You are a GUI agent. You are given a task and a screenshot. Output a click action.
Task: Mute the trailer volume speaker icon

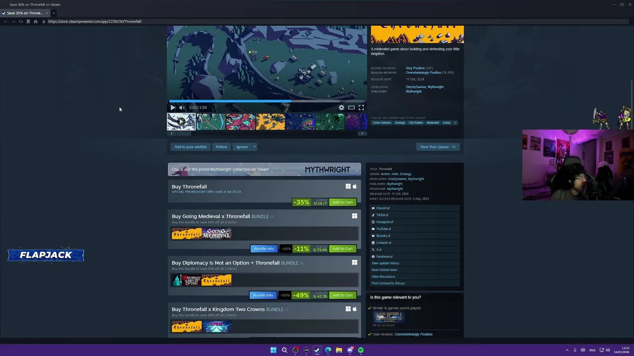point(182,107)
